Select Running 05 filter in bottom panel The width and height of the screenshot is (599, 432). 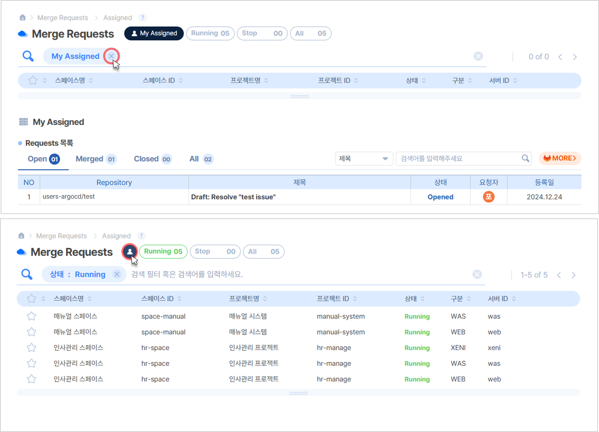[163, 251]
